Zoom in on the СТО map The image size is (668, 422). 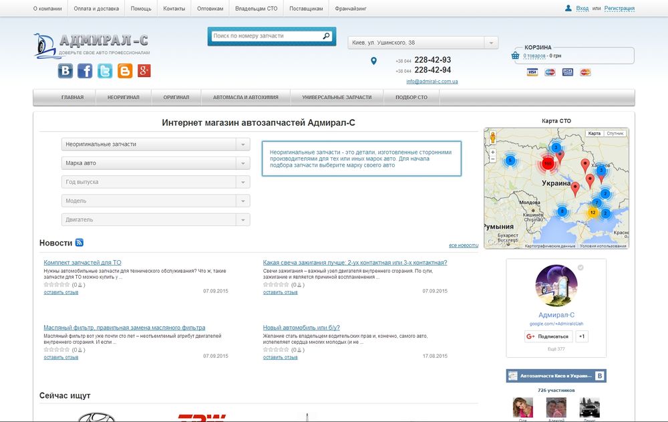tap(493, 152)
